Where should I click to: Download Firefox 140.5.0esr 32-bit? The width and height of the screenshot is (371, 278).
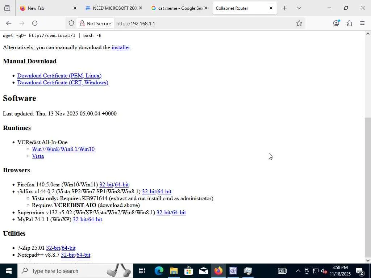pyautogui.click(x=106, y=185)
